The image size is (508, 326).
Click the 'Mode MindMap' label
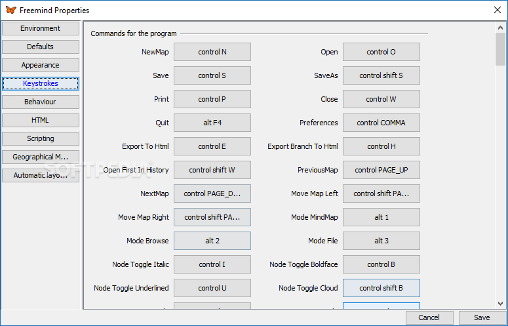point(314,217)
